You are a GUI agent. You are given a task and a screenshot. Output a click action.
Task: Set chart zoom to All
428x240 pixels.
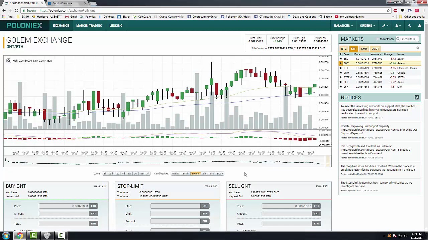coord(147,174)
